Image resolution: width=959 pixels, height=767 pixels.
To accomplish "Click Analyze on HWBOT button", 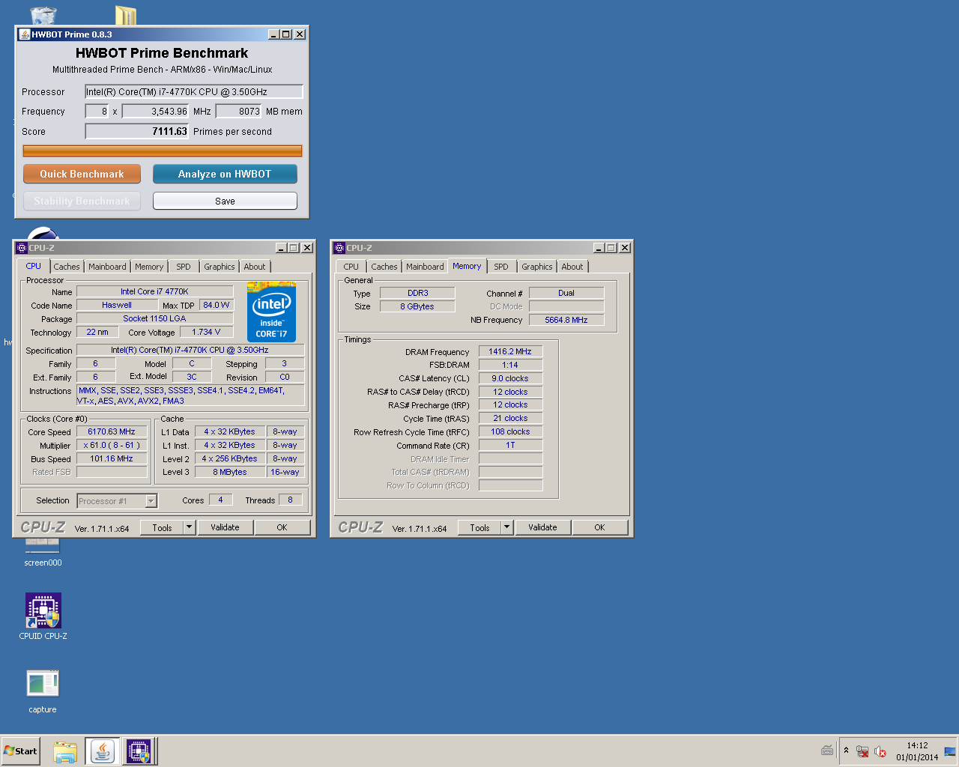I will (225, 174).
